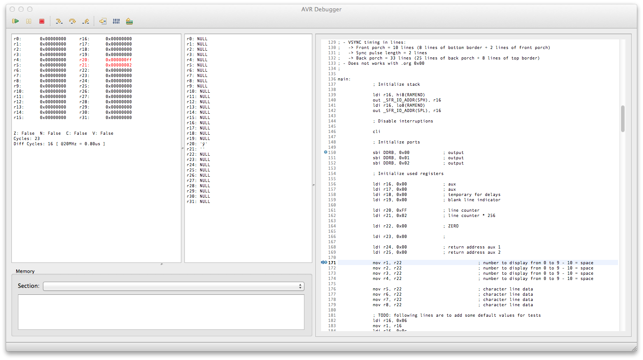Click the r0 register value 0x00000000
Screen dimensions: 643x360
pos(53,39)
